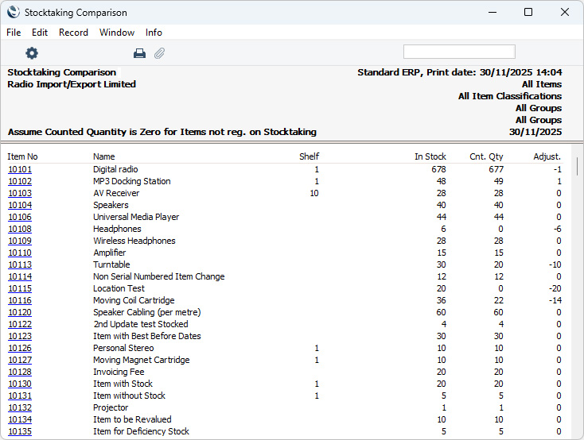Open item 10123 link
The height and width of the screenshot is (440, 584).
pyautogui.click(x=20, y=336)
